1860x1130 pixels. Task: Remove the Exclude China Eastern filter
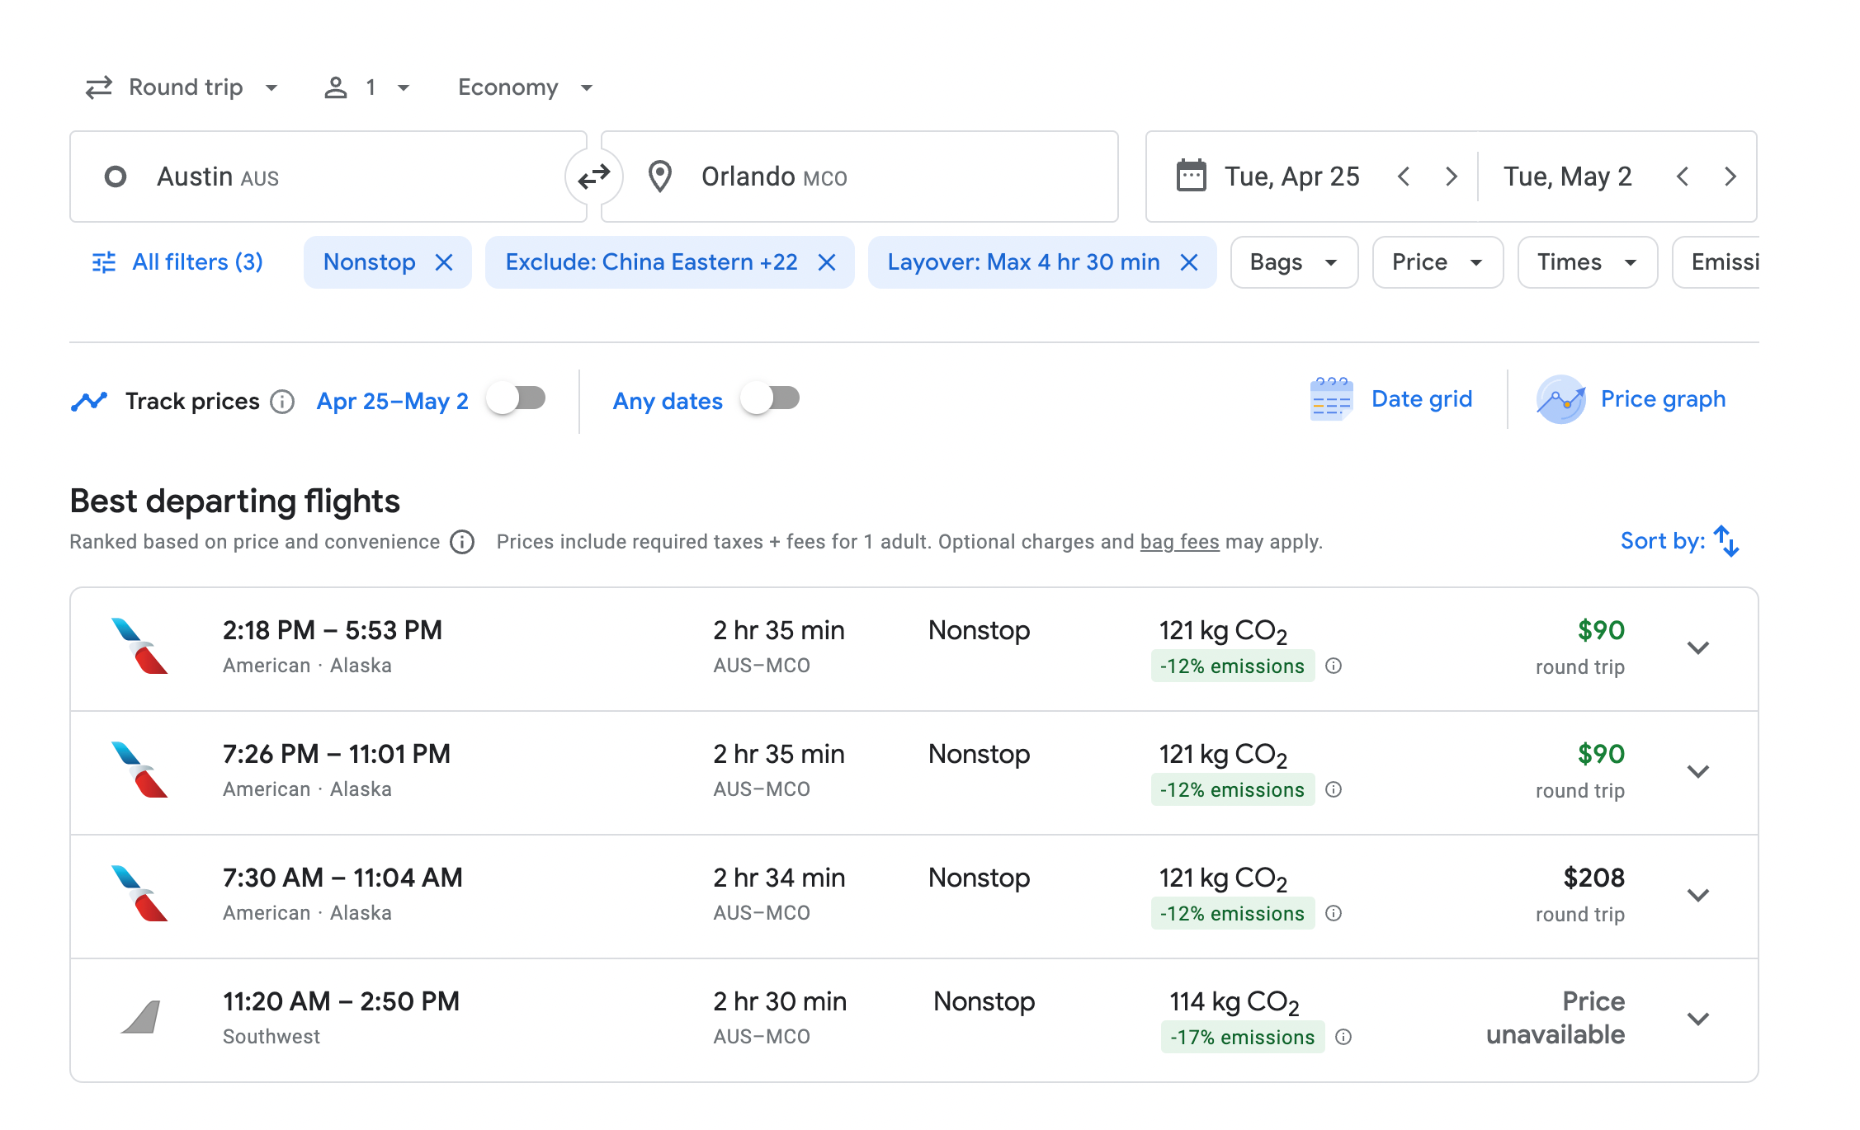click(827, 262)
